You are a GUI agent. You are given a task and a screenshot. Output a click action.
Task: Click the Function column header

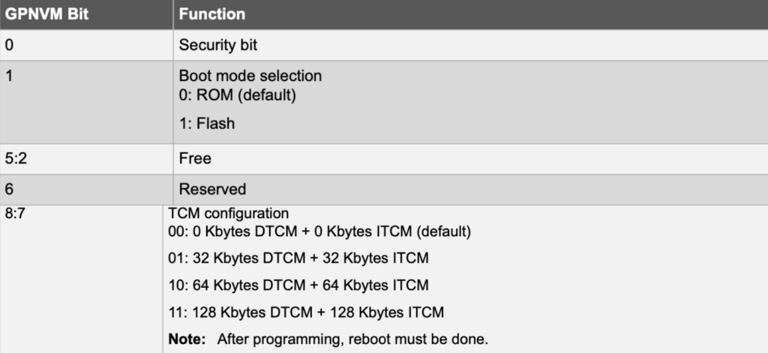pyautogui.click(x=212, y=14)
